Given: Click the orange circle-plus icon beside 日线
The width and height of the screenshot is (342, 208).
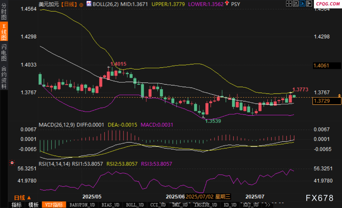Looking at the screenshot, I should (81, 4).
